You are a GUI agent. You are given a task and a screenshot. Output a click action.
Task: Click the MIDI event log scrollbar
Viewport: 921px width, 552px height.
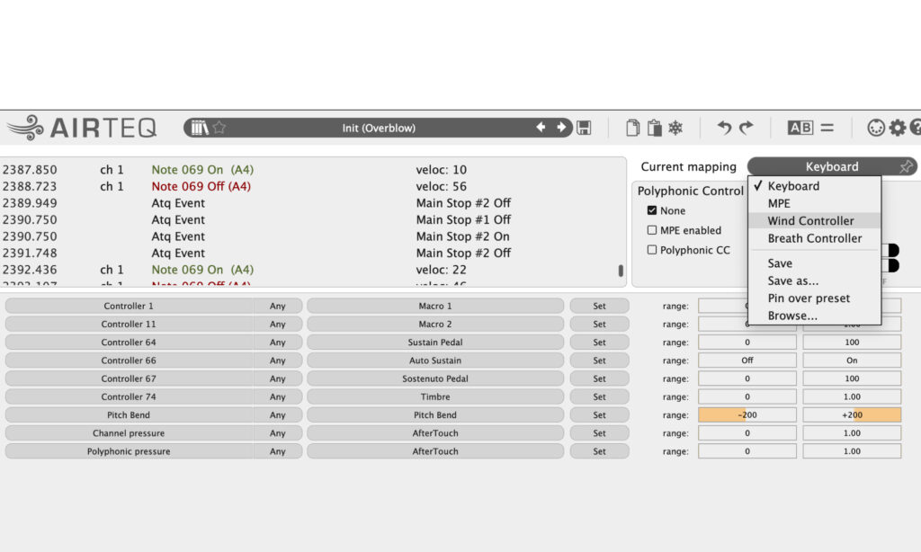tap(621, 270)
